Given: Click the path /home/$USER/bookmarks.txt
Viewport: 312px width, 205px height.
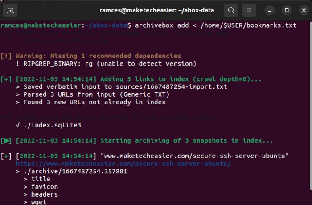Looking at the screenshot, I should 249,25.
